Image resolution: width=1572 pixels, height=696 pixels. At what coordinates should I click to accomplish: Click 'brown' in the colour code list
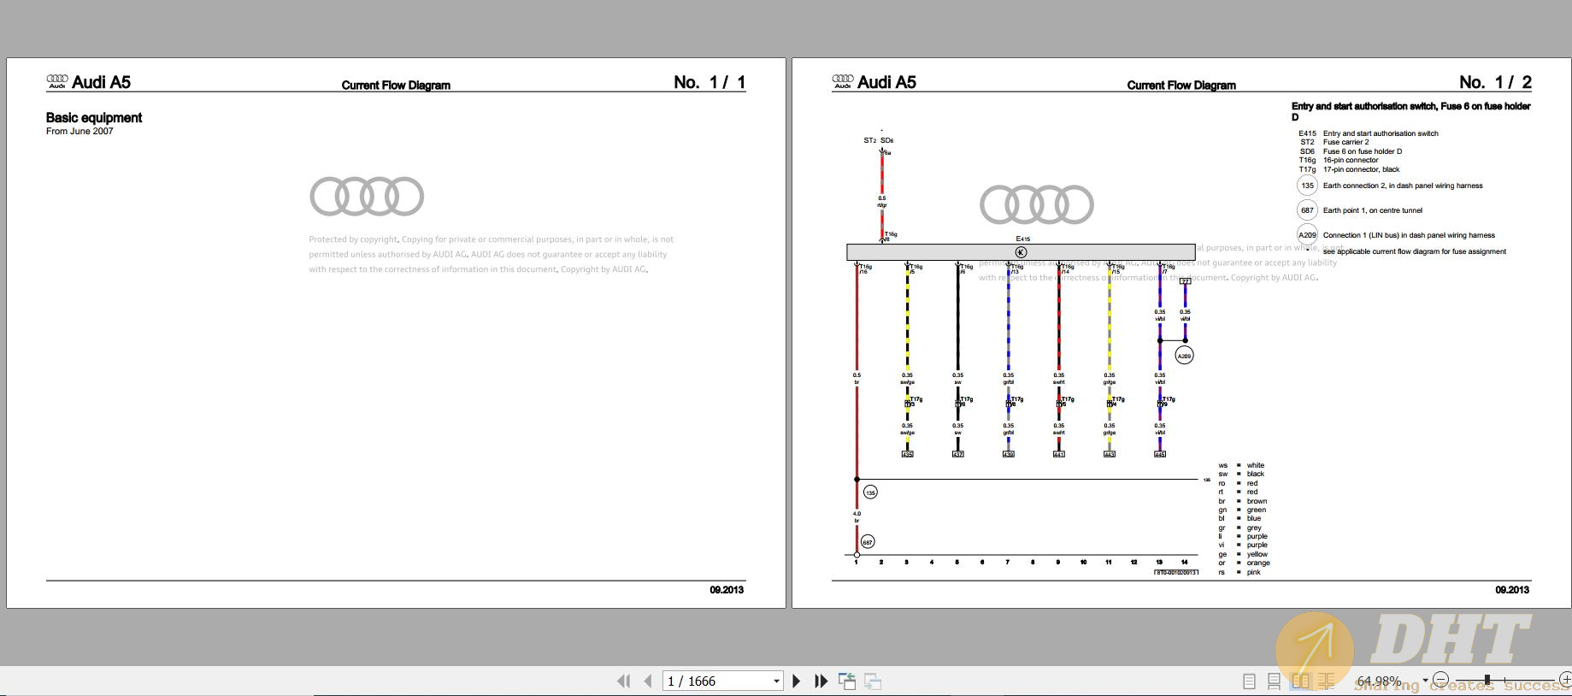pyautogui.click(x=1257, y=501)
